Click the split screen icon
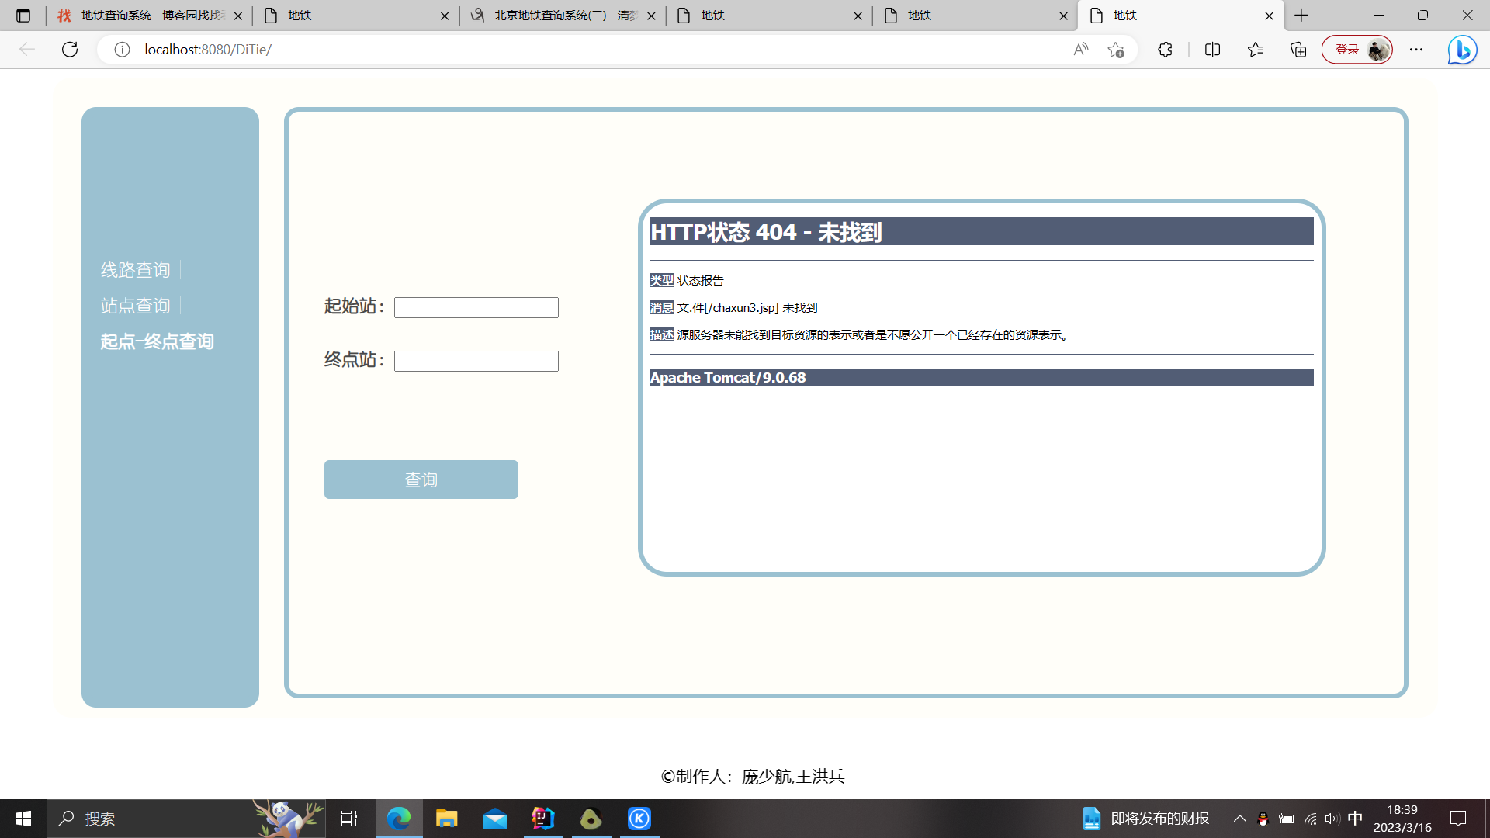This screenshot has width=1490, height=838. click(x=1212, y=50)
